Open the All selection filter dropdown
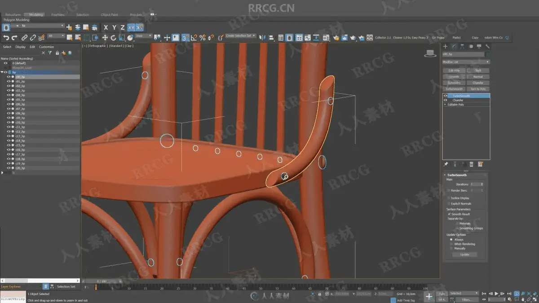This screenshot has width=539, height=303. [x=57, y=36]
